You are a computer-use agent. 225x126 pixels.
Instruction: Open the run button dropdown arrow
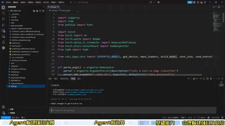[216, 7]
